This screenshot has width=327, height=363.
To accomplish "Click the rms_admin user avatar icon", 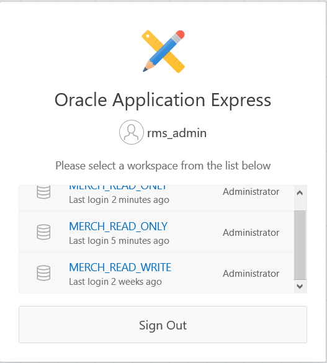I will 132,132.
